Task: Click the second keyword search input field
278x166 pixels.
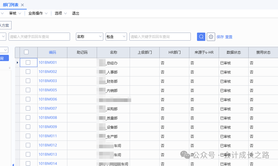Action: (160, 37)
